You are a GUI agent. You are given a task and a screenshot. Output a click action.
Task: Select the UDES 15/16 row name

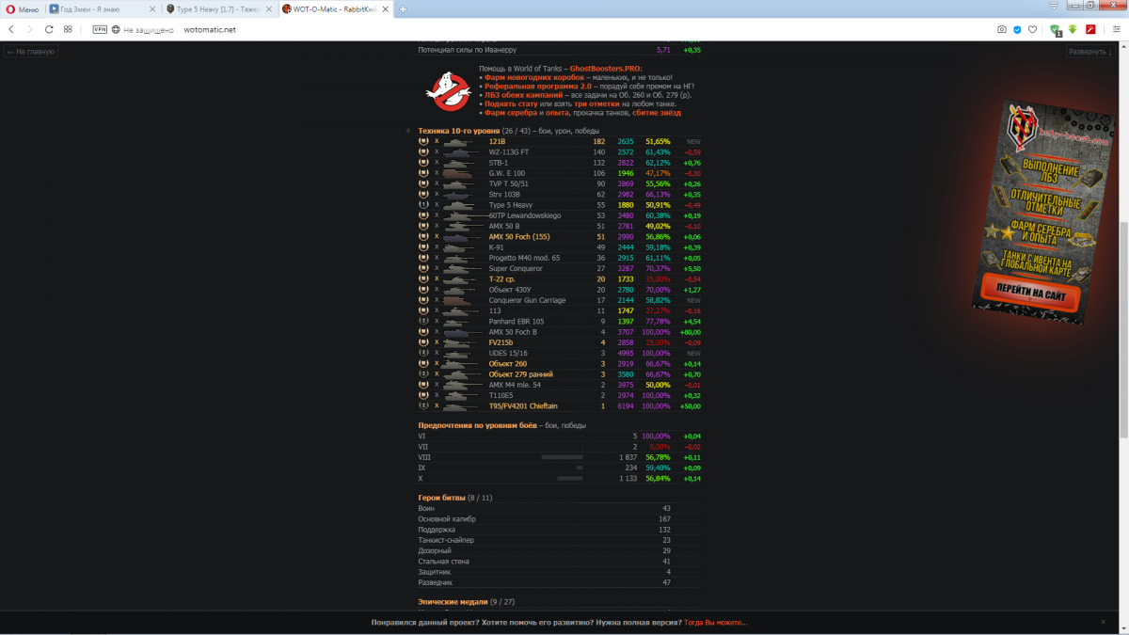pyautogui.click(x=509, y=353)
